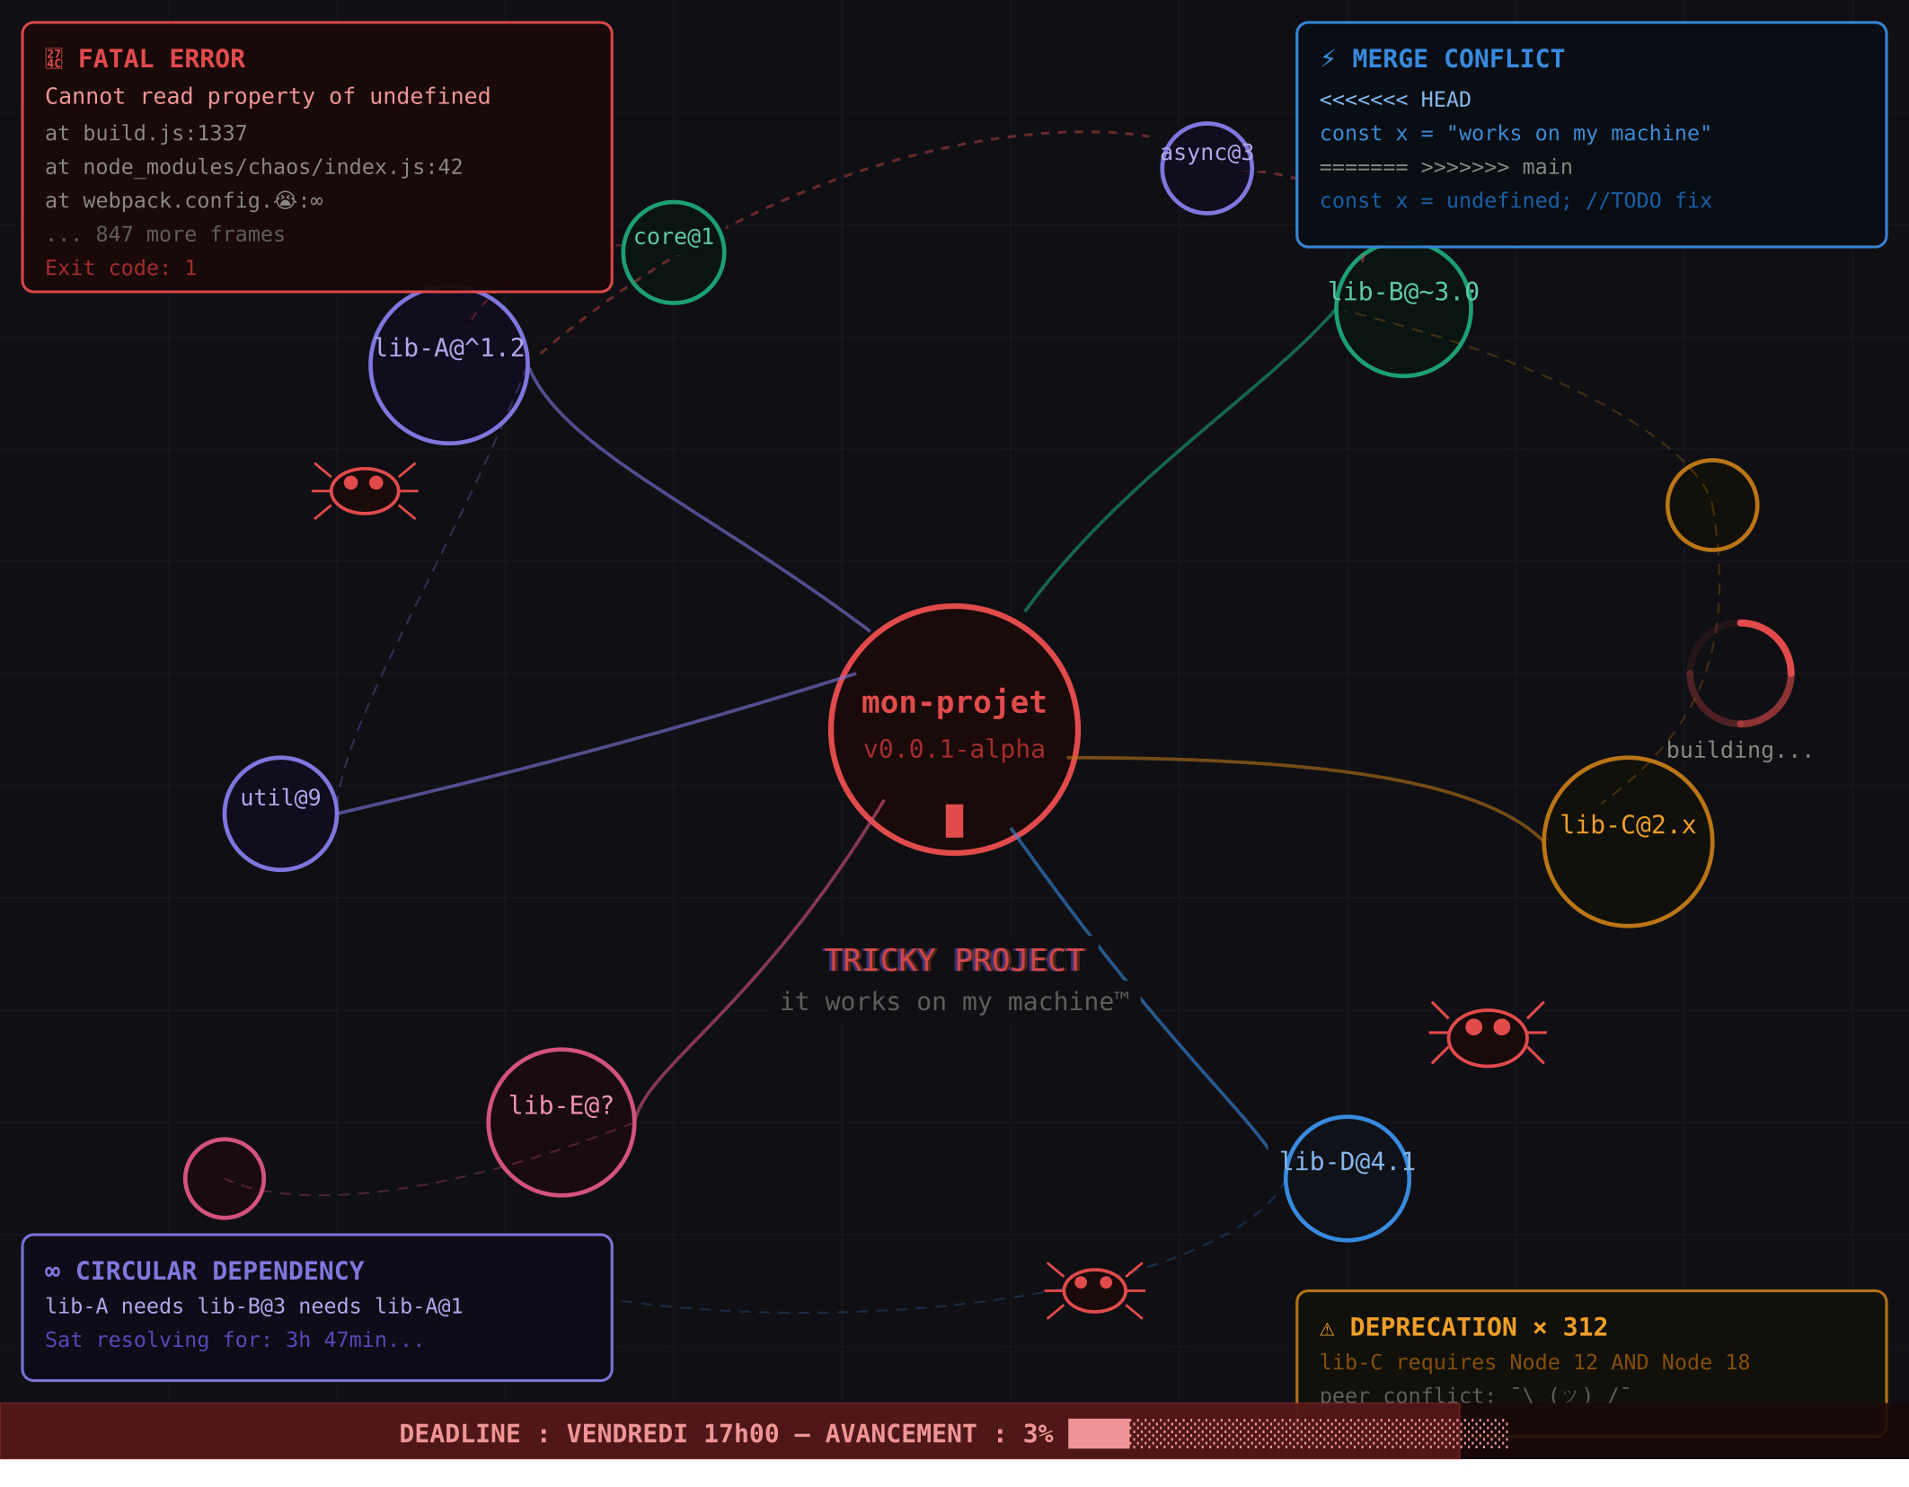The width and height of the screenshot is (1909, 1487).
Task: Select the lib-D@4.1 dependency node
Action: click(1347, 1178)
